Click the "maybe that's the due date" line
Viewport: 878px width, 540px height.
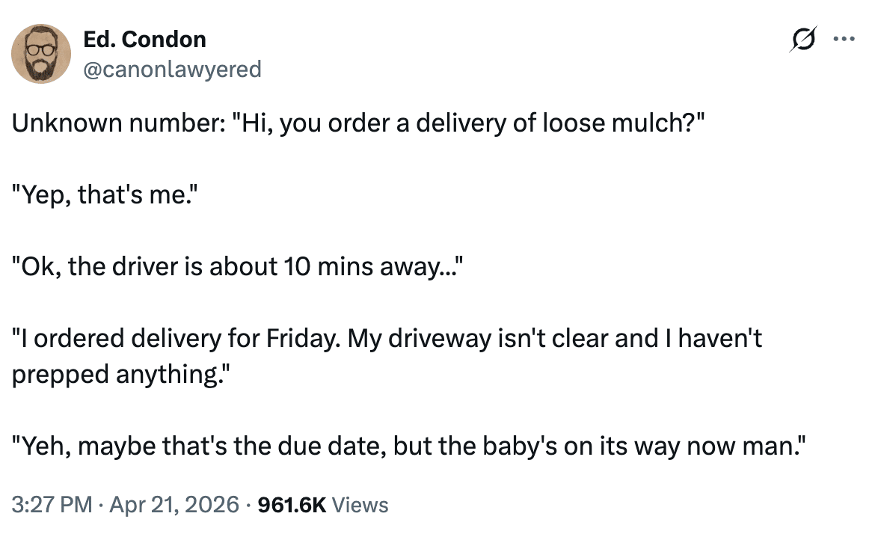point(408,447)
